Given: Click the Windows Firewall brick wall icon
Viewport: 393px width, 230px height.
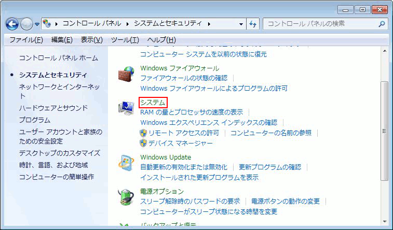Looking at the screenshot, I should [x=126, y=76].
